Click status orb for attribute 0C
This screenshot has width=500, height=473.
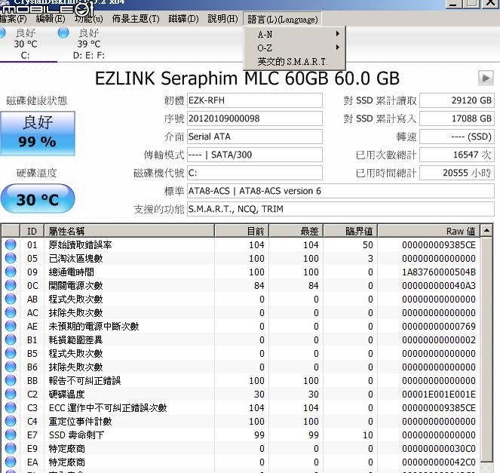[11, 285]
